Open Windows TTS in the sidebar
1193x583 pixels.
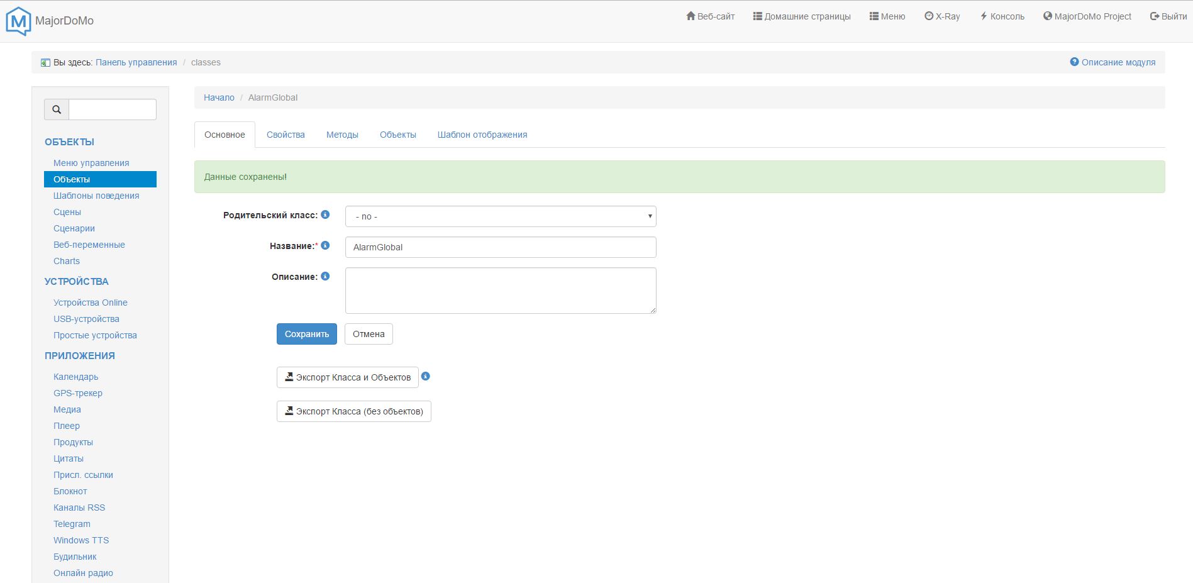click(x=81, y=540)
